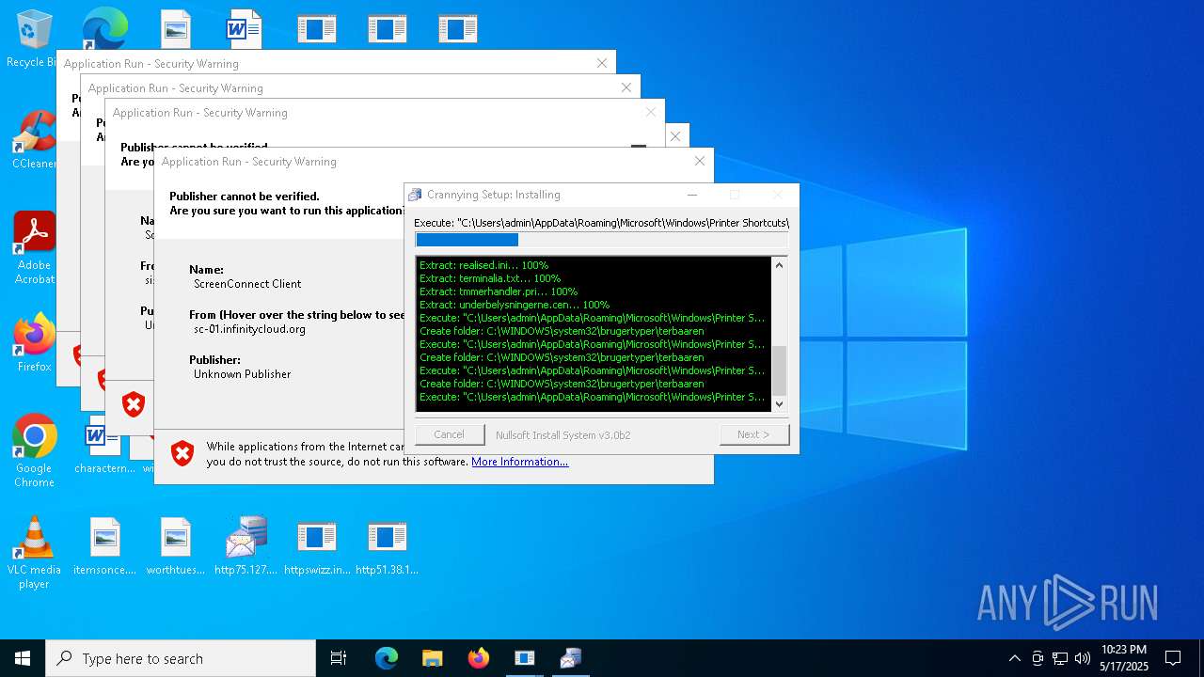Select log line 'Extract: underbelysningerne.cen... 100%'
This screenshot has width=1204, height=677.
point(515,305)
